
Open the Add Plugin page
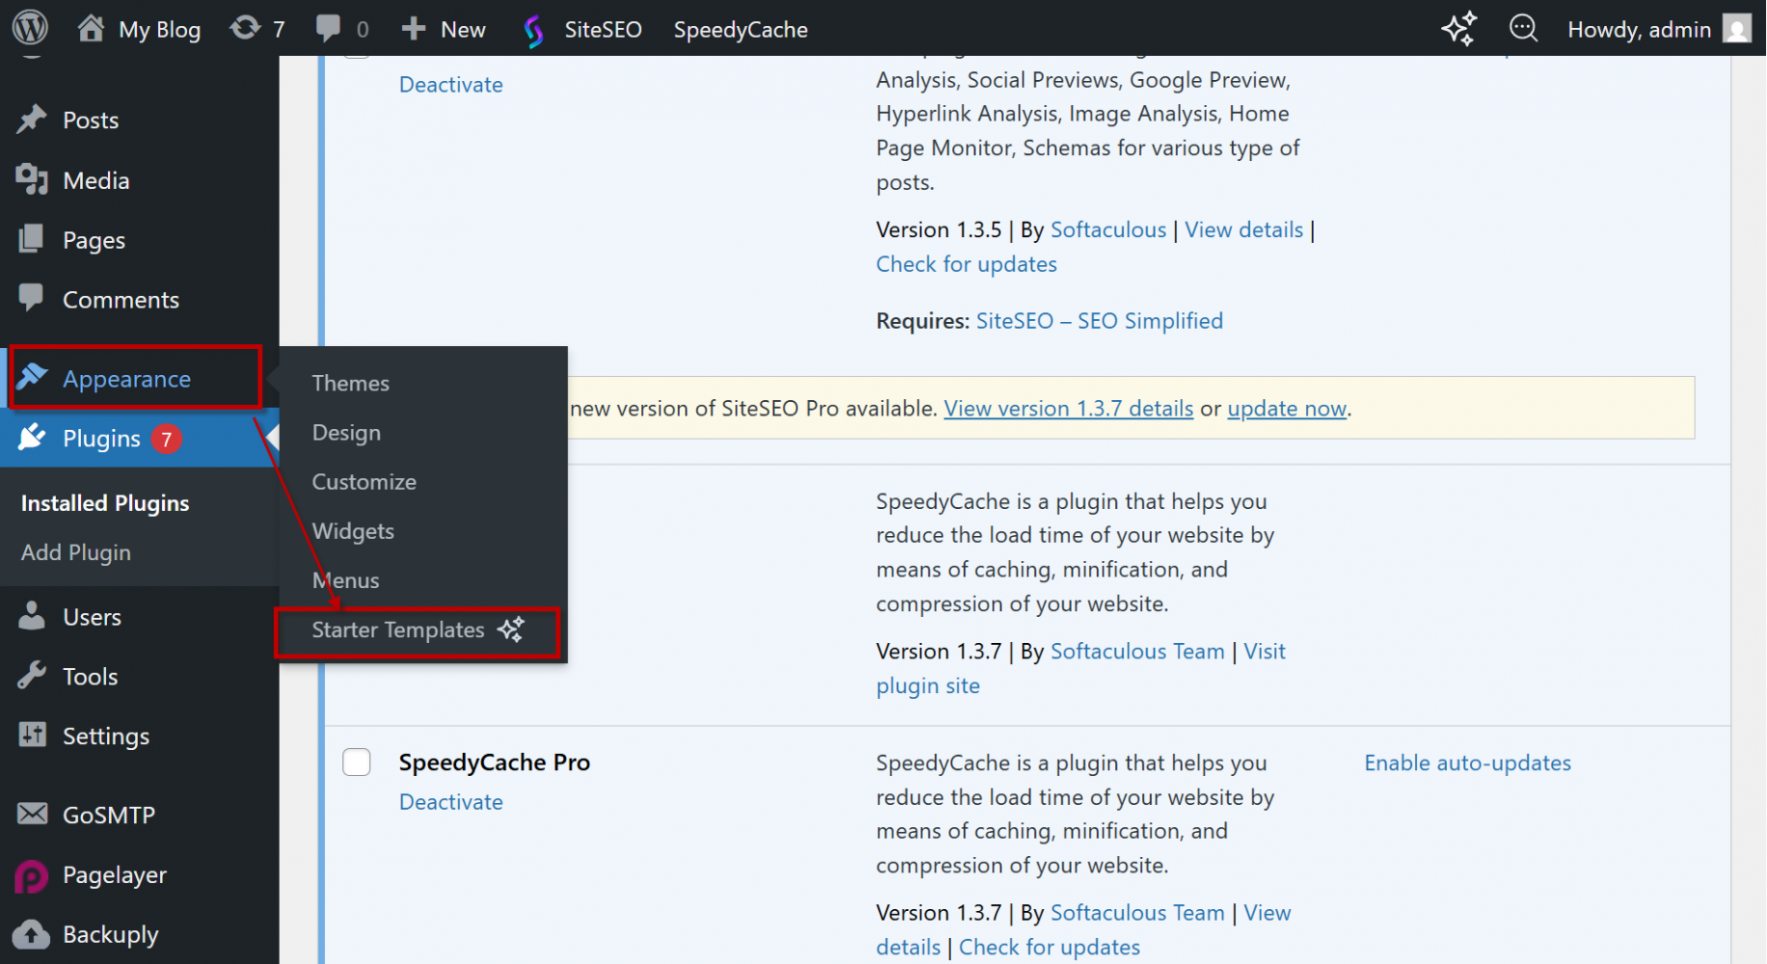point(76,552)
